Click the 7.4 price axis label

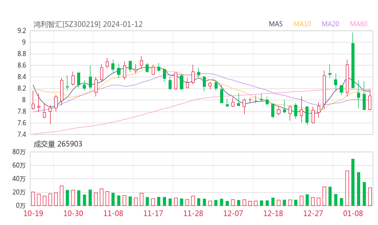click(21, 134)
